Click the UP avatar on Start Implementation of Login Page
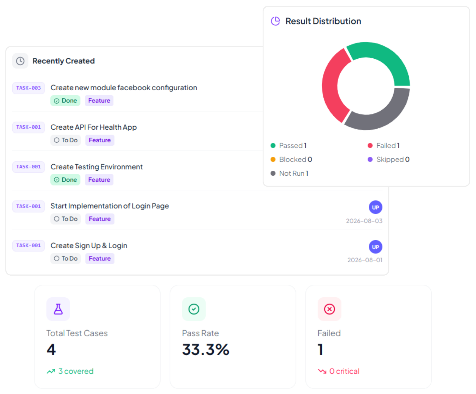This screenshot has width=476, height=394. pyautogui.click(x=375, y=207)
